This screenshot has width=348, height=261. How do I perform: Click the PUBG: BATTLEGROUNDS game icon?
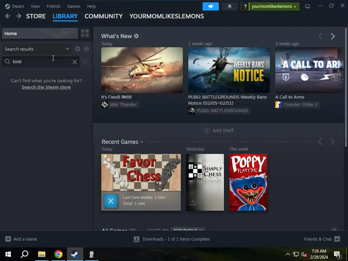tap(192, 111)
